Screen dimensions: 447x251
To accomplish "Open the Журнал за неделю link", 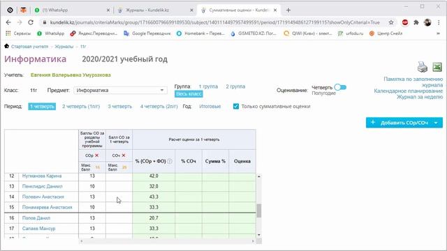I will click(x=420, y=97).
